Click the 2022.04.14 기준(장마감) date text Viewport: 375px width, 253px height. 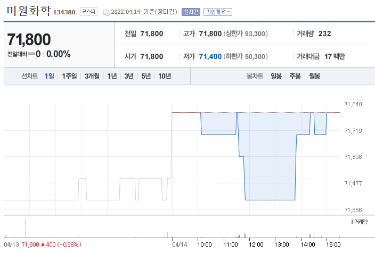pos(144,12)
